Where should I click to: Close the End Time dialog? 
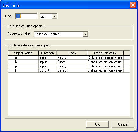133,5
